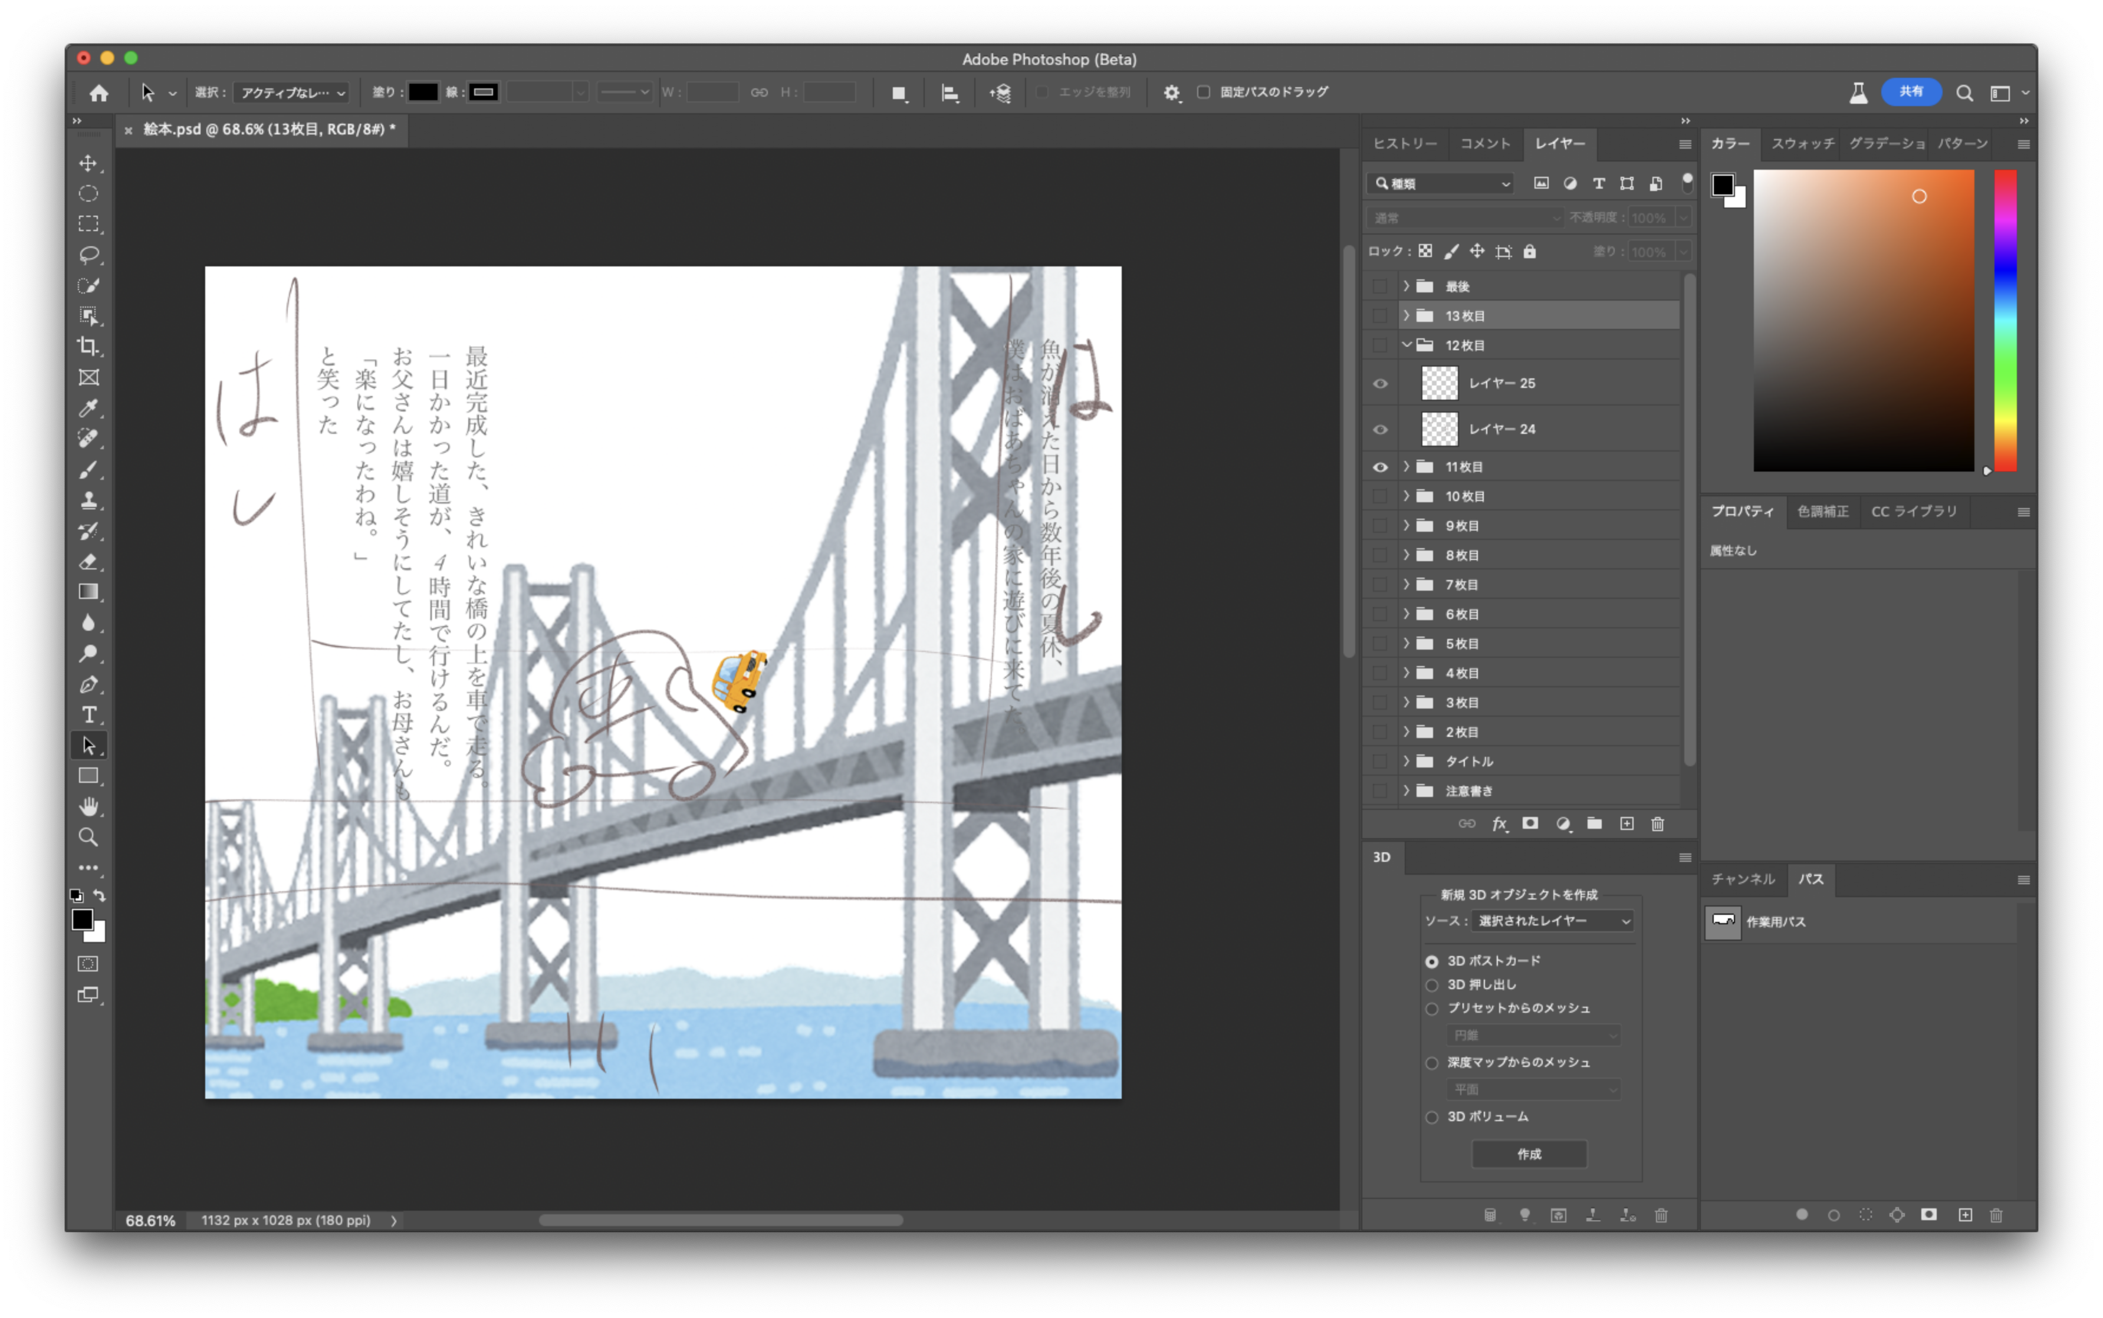Open the ソース dropdown in 3D panel

click(1553, 921)
